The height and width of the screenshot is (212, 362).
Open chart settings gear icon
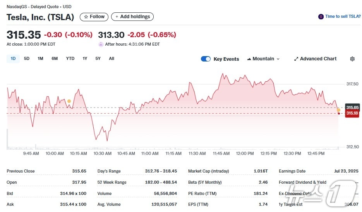(352, 59)
